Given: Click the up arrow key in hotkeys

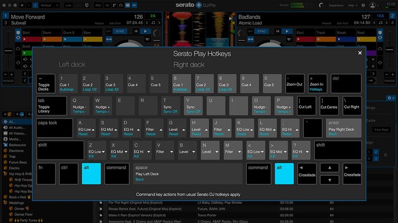Looking at the screenshot, I should point(329,168).
